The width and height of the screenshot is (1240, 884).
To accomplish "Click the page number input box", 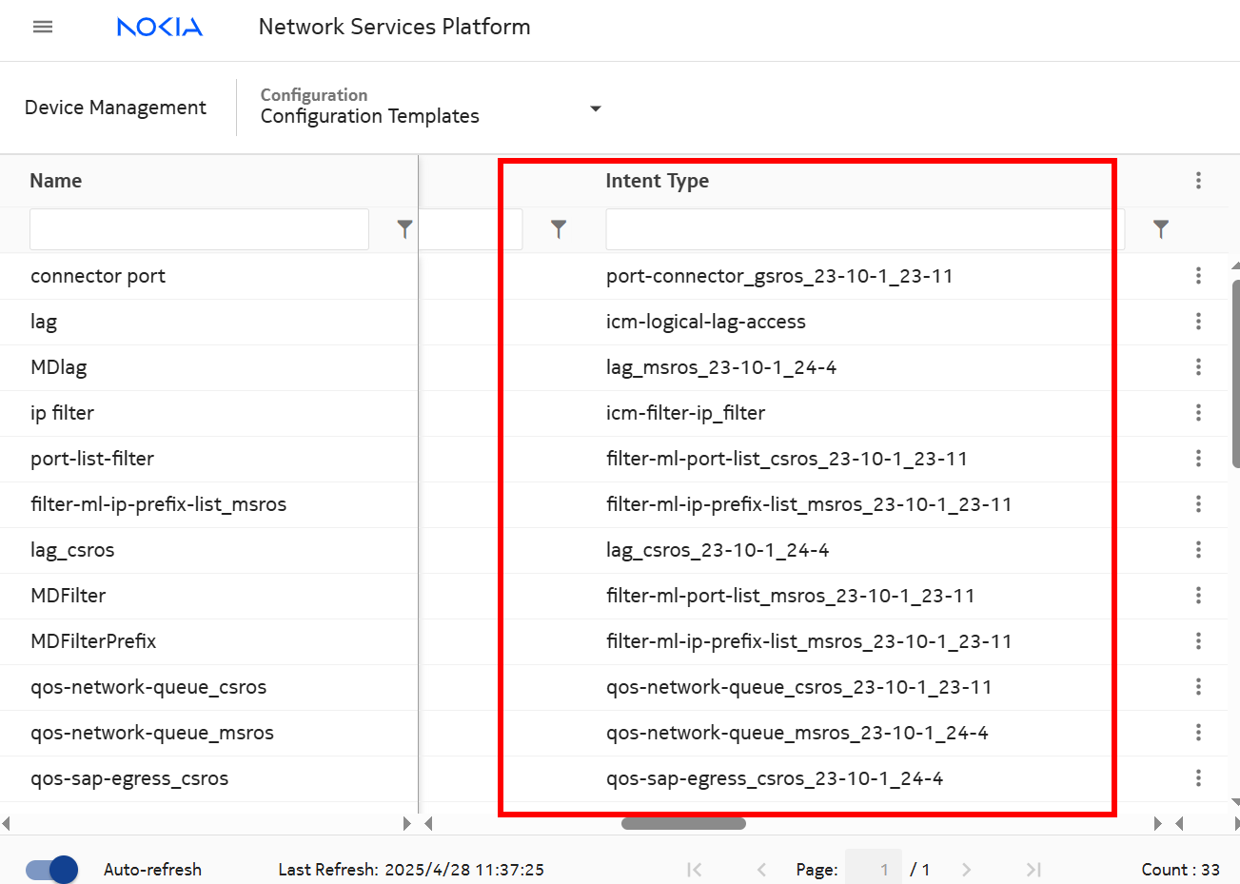I will [x=873, y=870].
